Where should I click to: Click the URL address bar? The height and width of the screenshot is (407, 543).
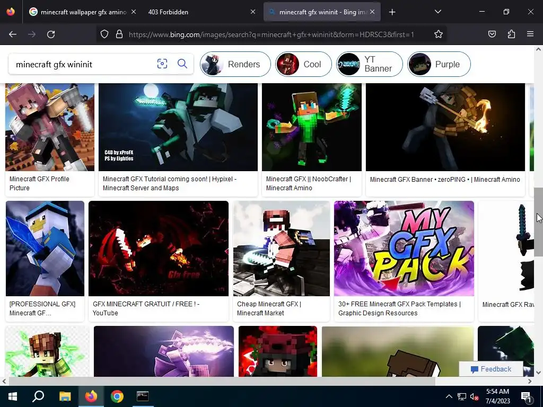coord(271,34)
